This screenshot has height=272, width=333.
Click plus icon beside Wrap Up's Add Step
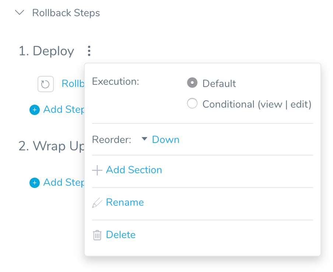(x=35, y=183)
